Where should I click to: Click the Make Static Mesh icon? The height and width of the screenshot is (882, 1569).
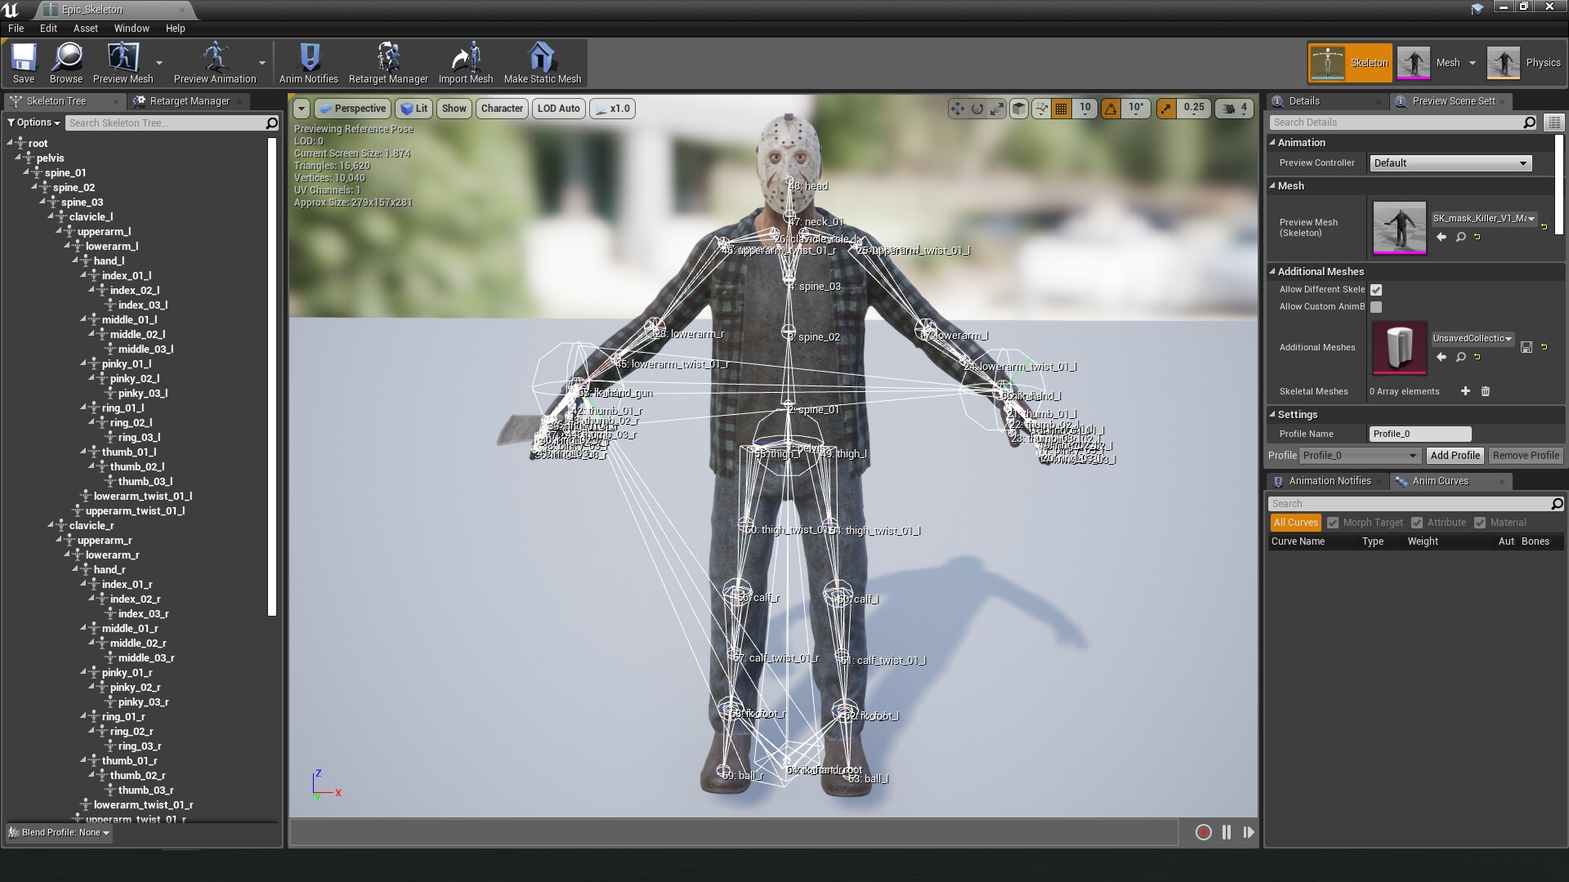pos(542,62)
